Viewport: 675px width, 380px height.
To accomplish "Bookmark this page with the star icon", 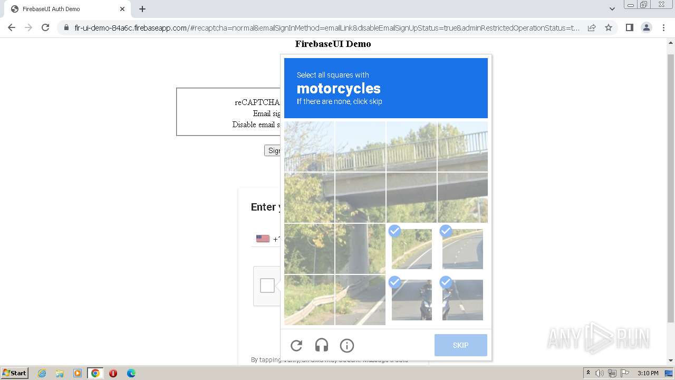I will tap(609, 27).
